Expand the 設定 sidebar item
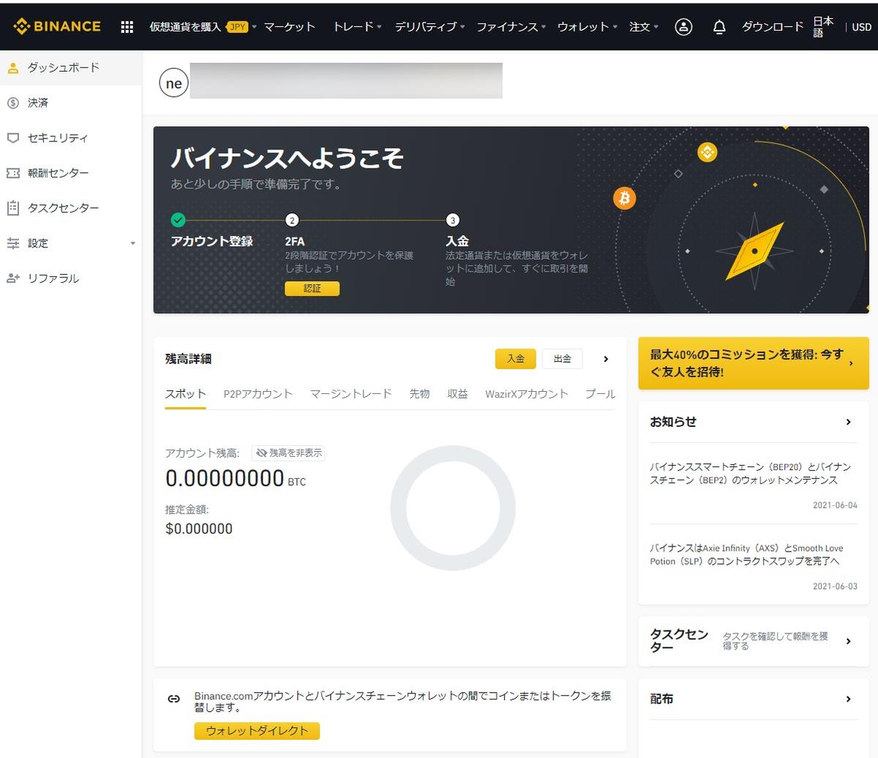This screenshot has width=878, height=758. tap(132, 243)
